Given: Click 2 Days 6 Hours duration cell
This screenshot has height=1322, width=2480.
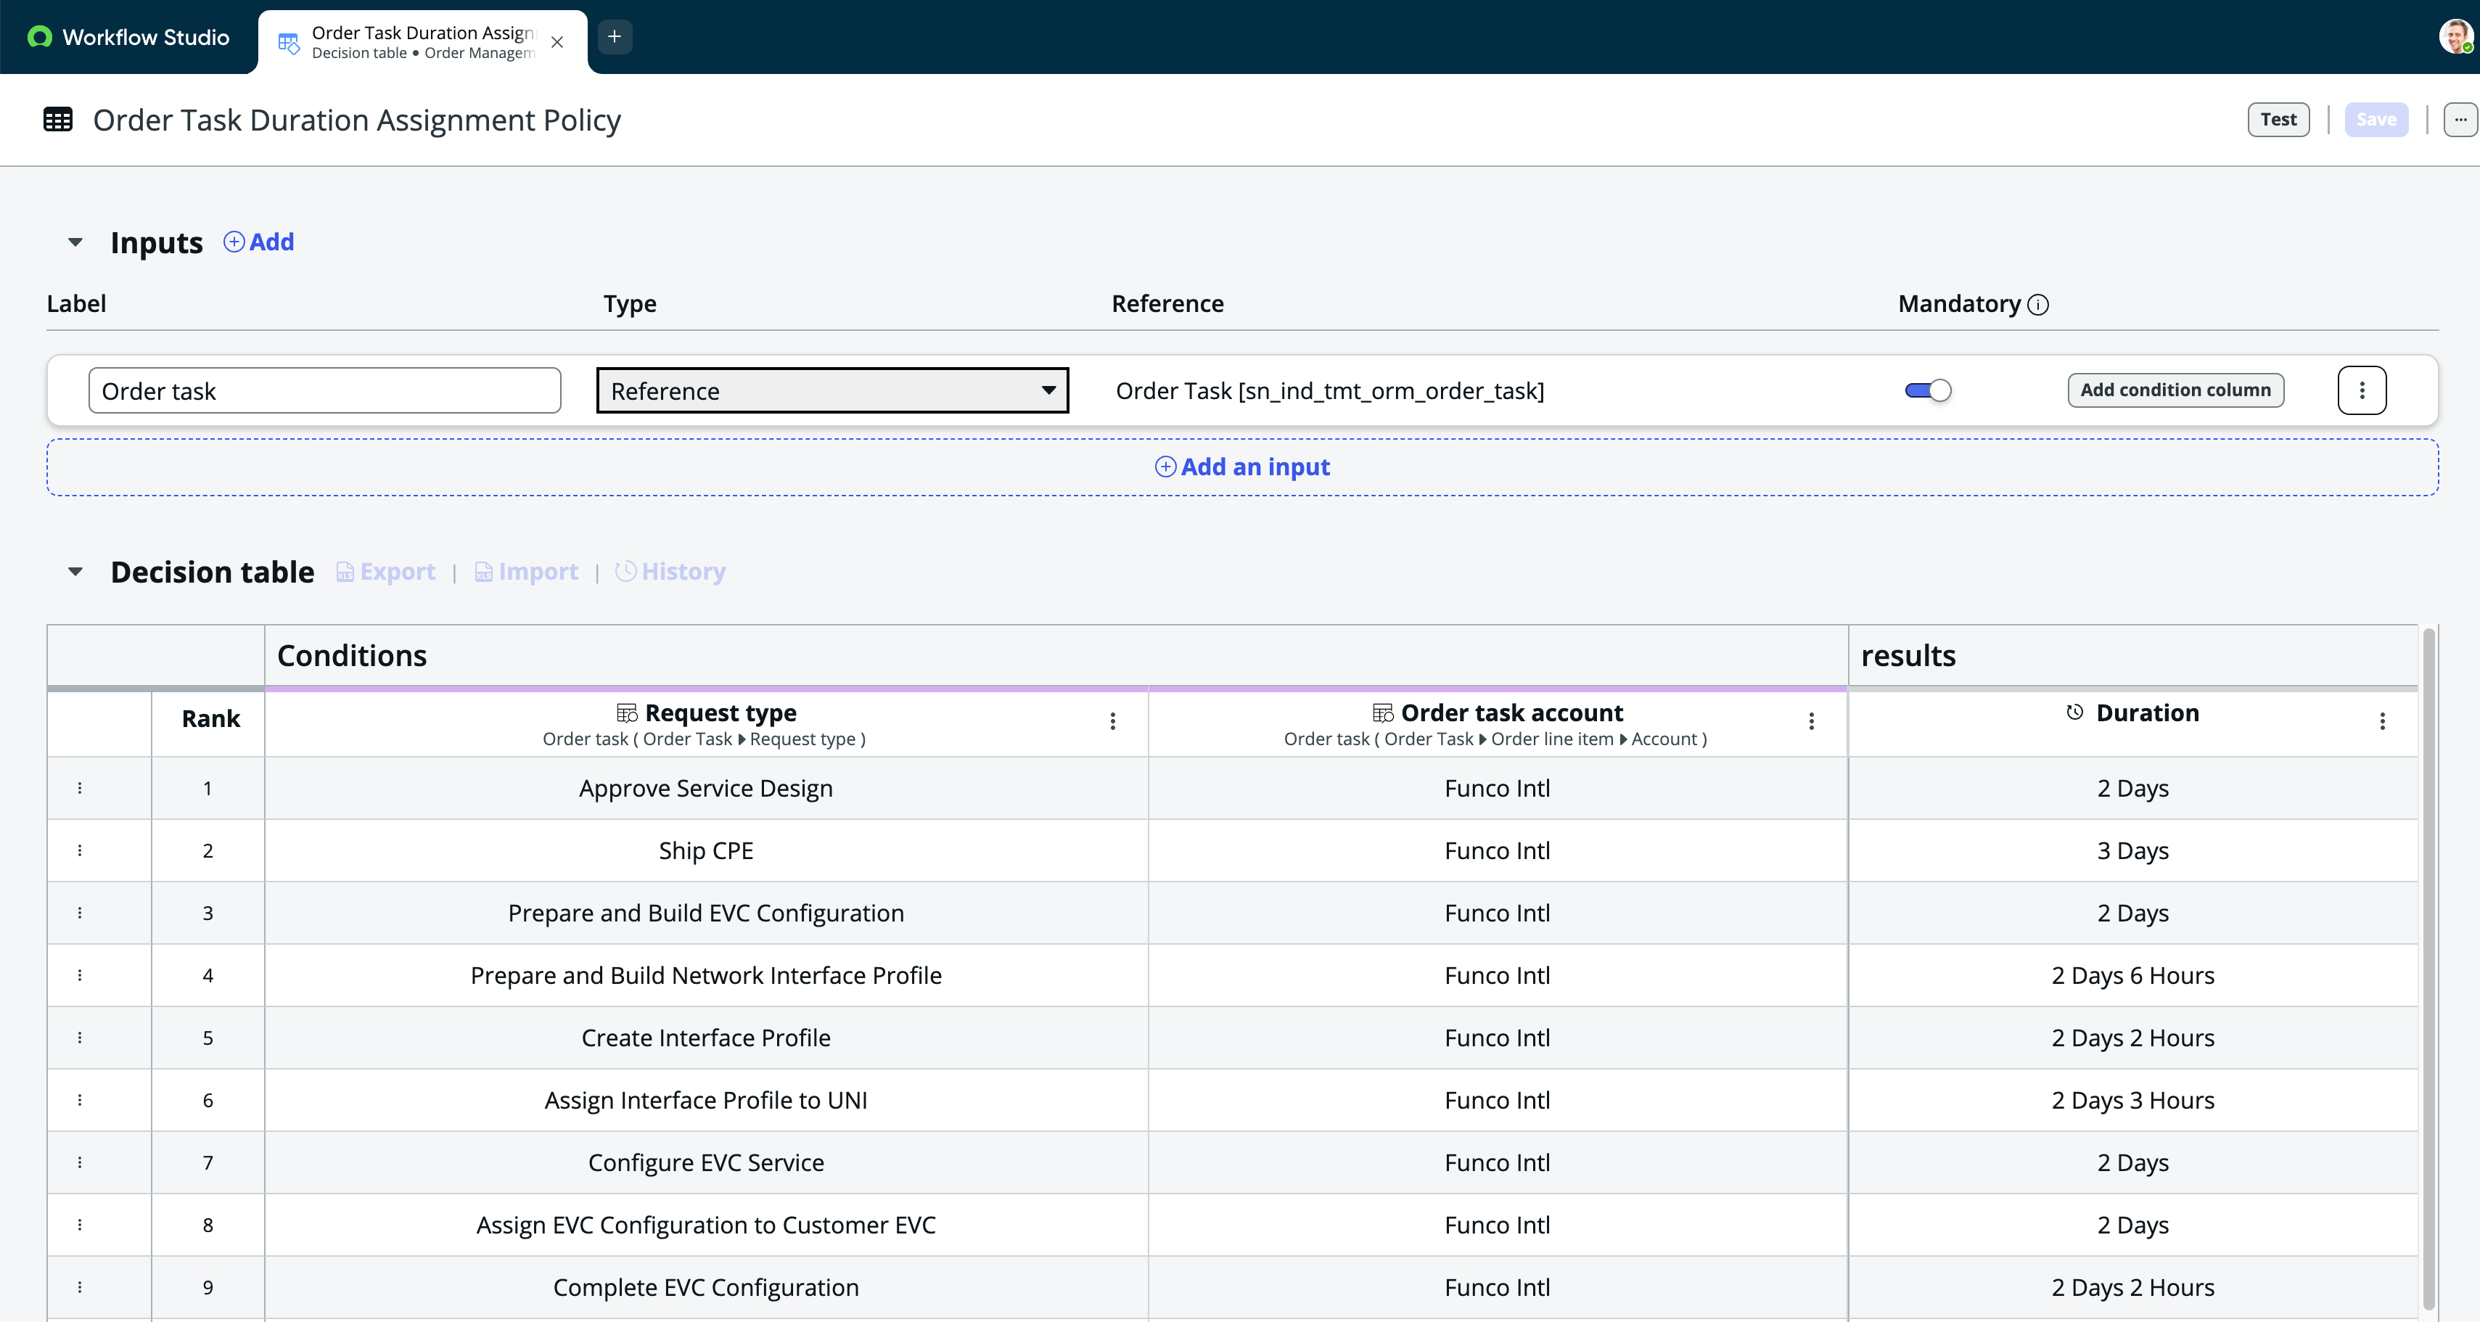Looking at the screenshot, I should (2132, 975).
